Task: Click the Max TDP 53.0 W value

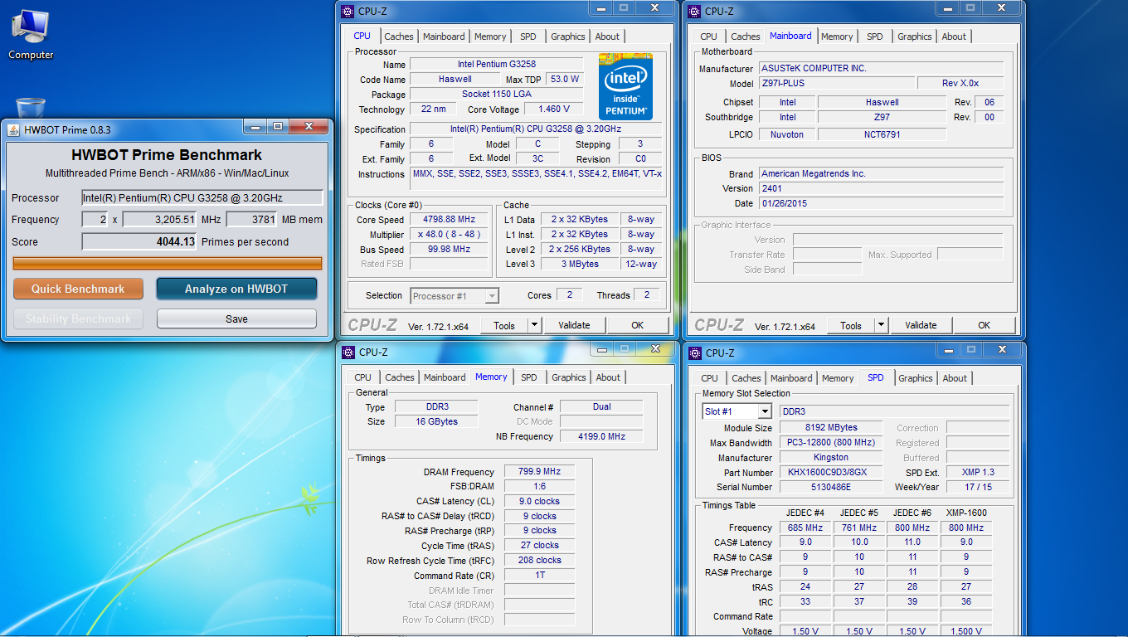Action: (x=564, y=79)
